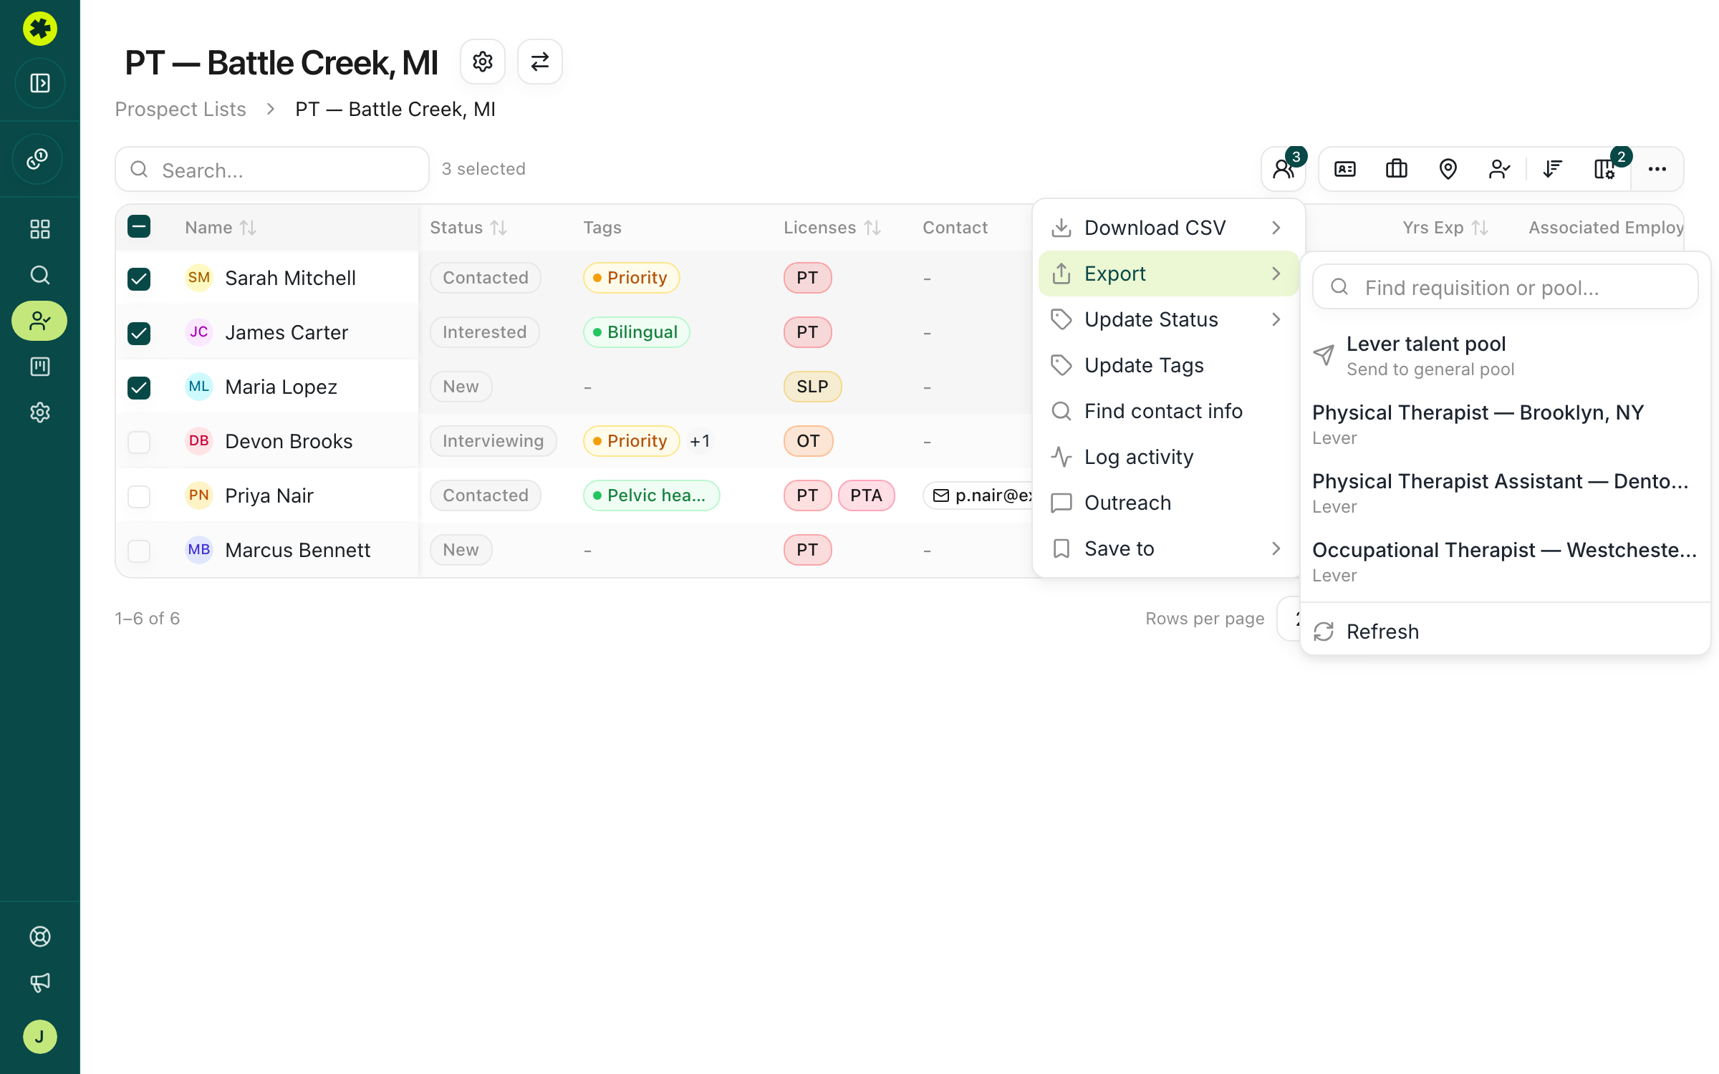Click the three-dots more options icon

click(1657, 169)
